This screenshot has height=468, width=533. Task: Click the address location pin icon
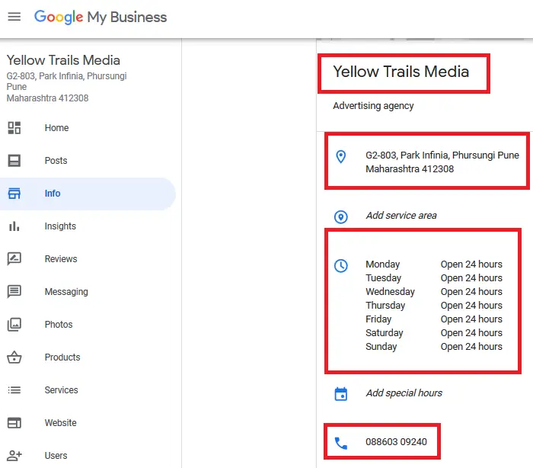coord(341,156)
